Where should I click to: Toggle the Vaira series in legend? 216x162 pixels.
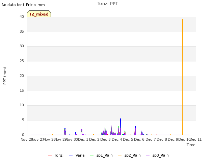77,155
